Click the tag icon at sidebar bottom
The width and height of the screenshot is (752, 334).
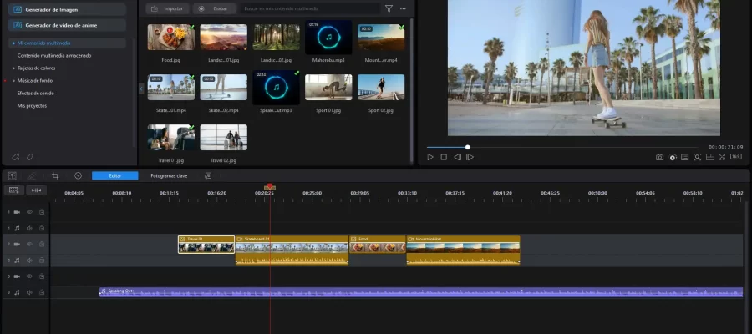pyautogui.click(x=15, y=157)
